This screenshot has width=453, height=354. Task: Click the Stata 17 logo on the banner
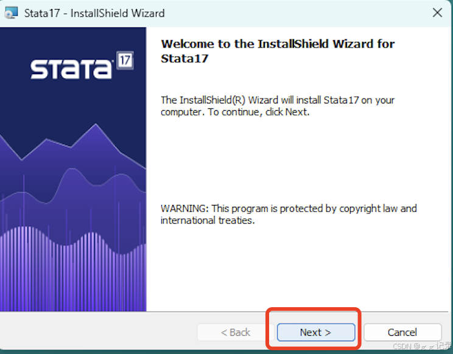point(82,66)
